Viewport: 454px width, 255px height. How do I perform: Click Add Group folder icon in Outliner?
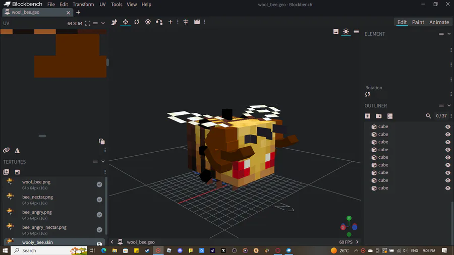(379, 116)
